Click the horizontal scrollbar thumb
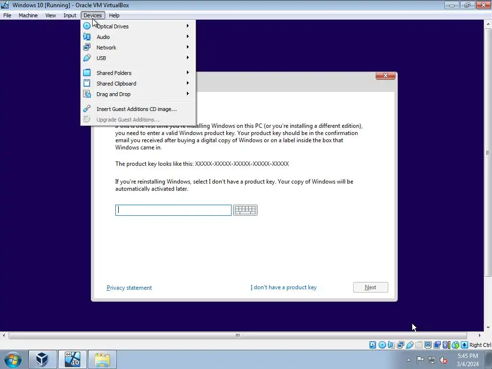The image size is (492, 369). 237,335
